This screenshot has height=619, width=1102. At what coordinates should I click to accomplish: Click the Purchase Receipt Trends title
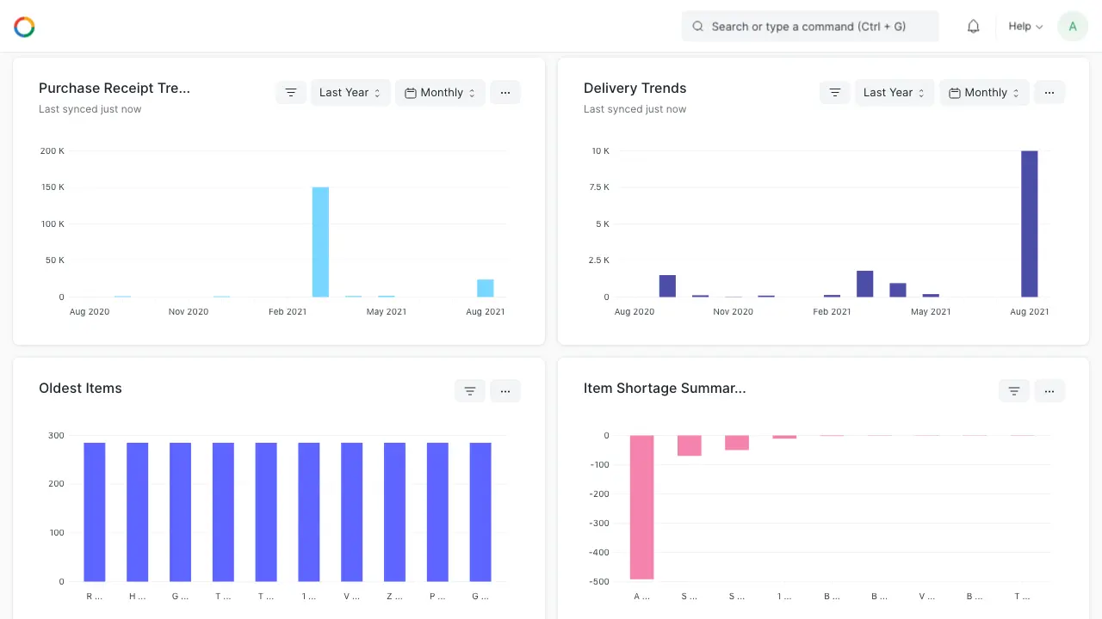115,88
